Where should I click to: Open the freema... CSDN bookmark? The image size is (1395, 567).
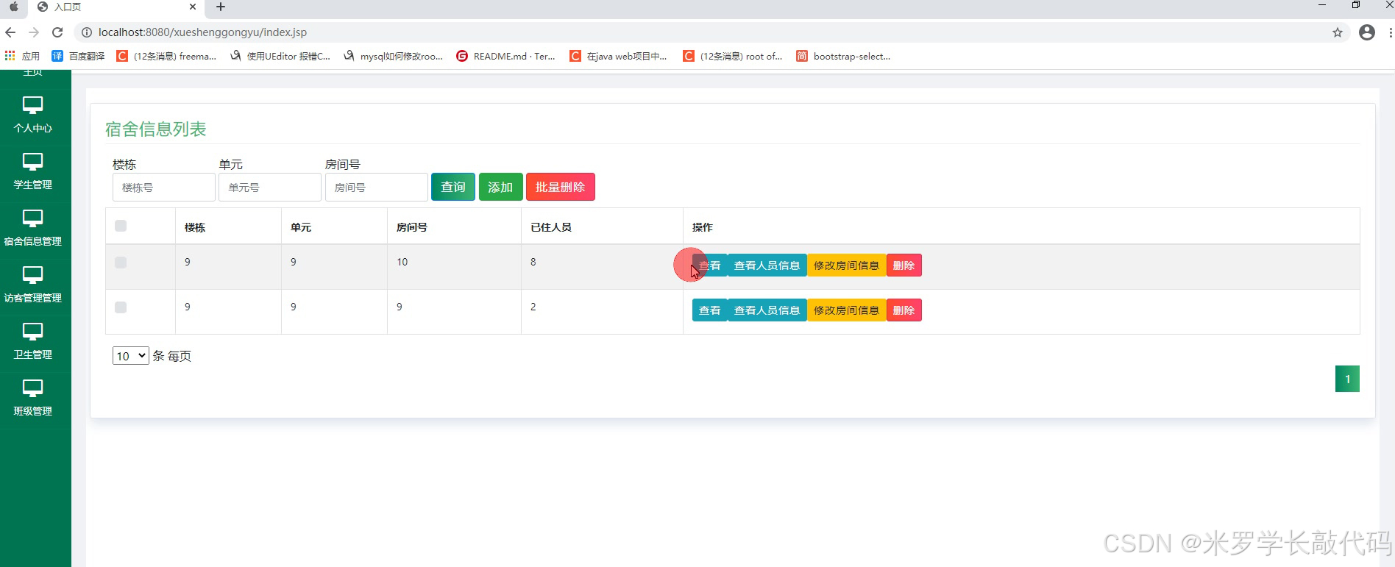click(x=166, y=56)
